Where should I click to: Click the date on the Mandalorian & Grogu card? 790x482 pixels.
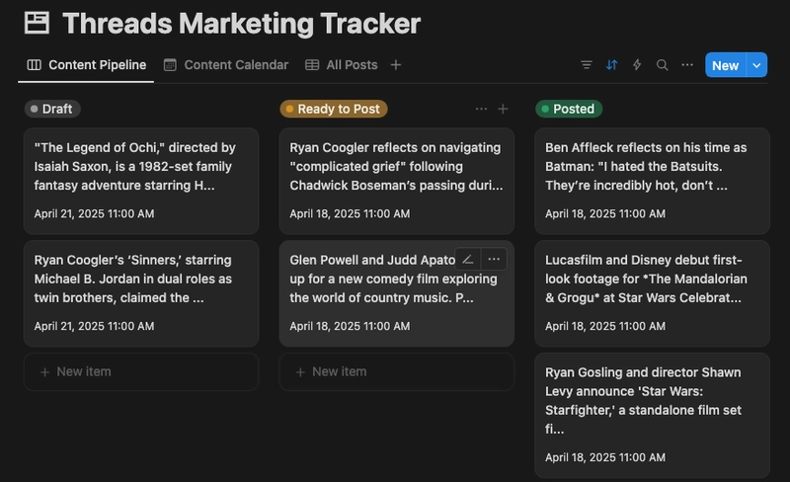click(605, 326)
